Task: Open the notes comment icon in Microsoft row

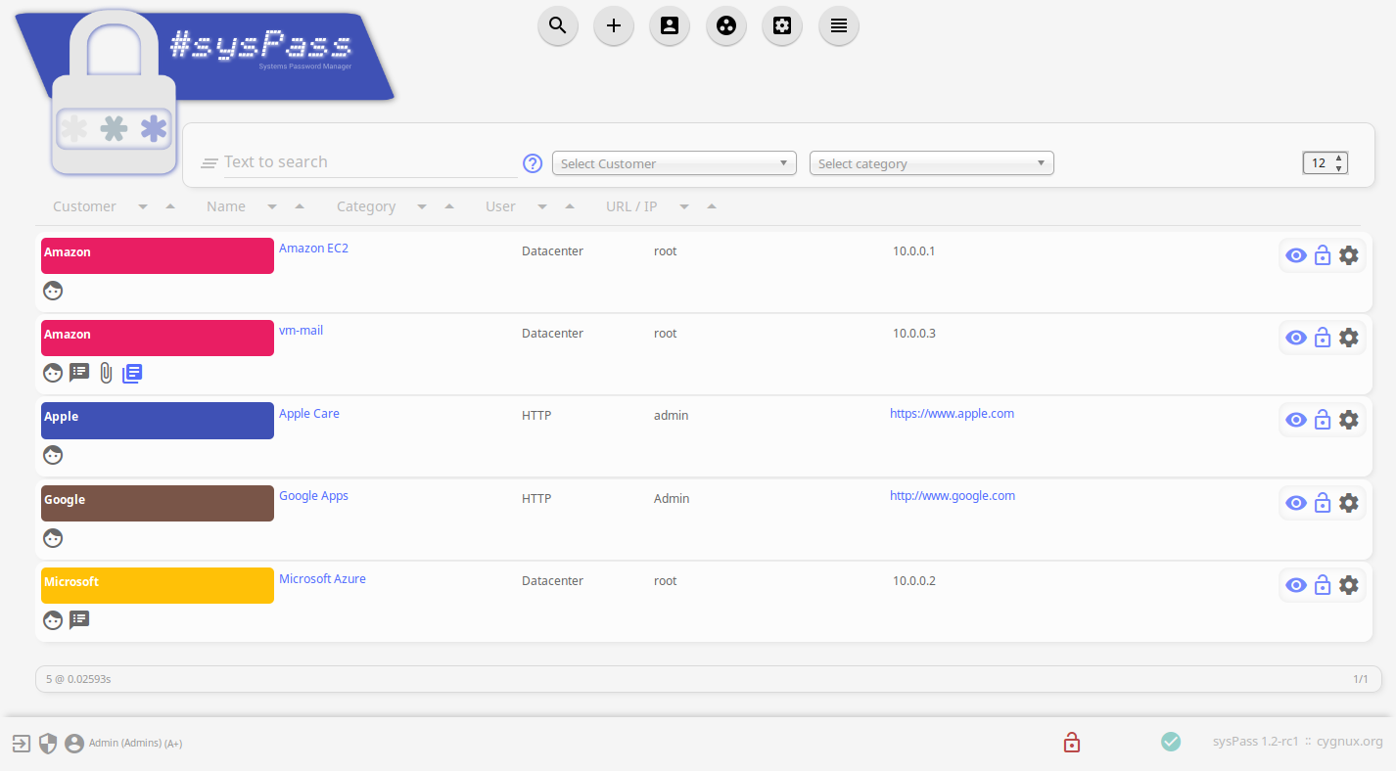Action: tap(79, 620)
